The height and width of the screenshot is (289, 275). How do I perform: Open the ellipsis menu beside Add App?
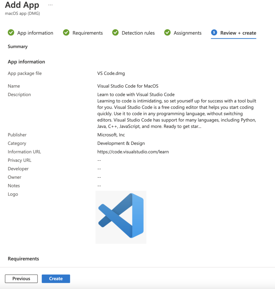click(50, 5)
